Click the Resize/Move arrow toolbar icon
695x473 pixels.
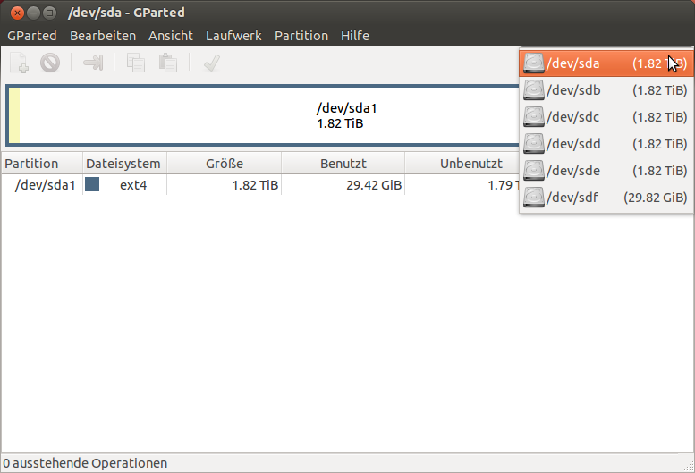pos(93,63)
